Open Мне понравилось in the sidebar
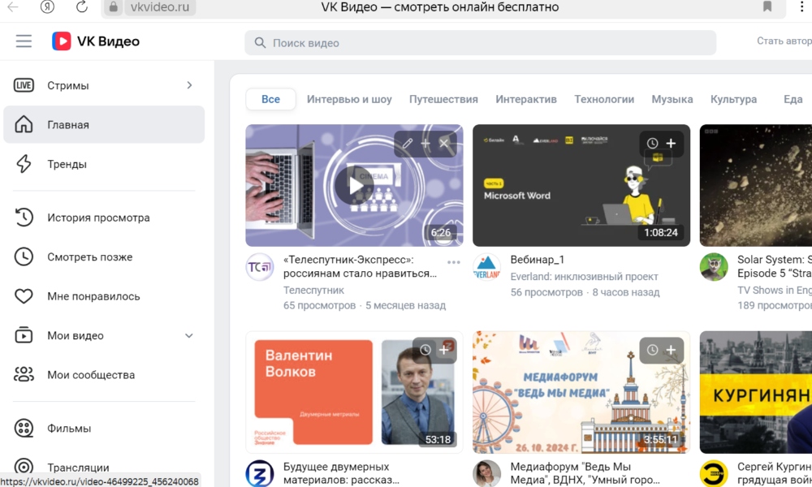The image size is (812, 487). [x=104, y=296]
